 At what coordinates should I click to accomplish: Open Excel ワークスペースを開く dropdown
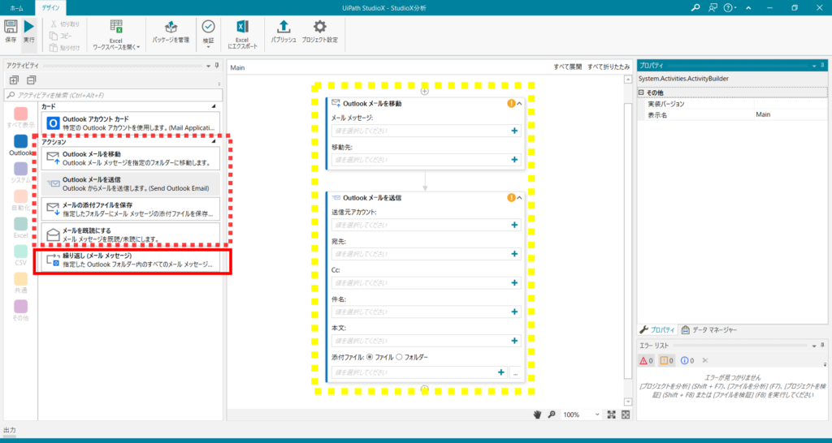116,35
